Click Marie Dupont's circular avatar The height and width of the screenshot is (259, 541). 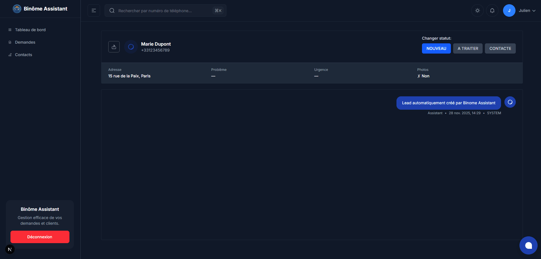[131, 47]
